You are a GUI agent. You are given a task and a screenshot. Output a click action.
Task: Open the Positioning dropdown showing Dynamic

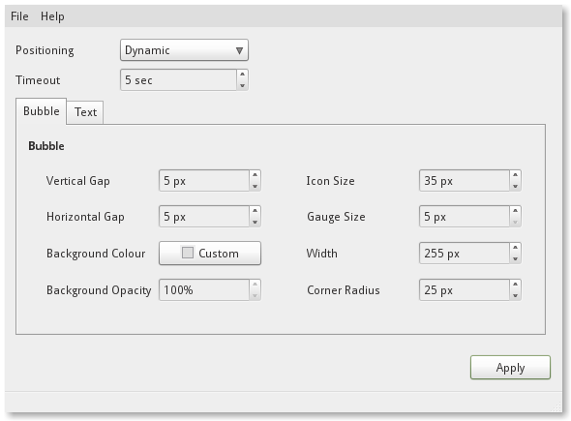[184, 50]
